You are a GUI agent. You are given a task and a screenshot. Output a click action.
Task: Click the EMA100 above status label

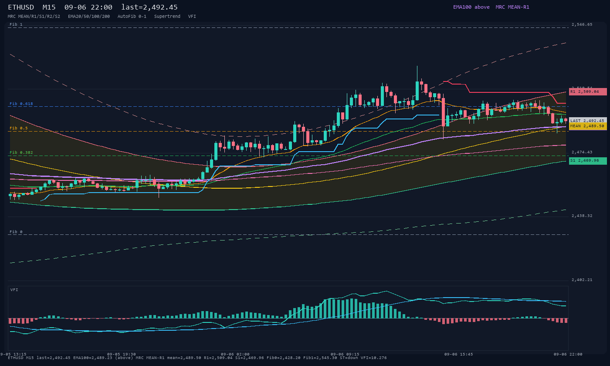pyautogui.click(x=471, y=7)
